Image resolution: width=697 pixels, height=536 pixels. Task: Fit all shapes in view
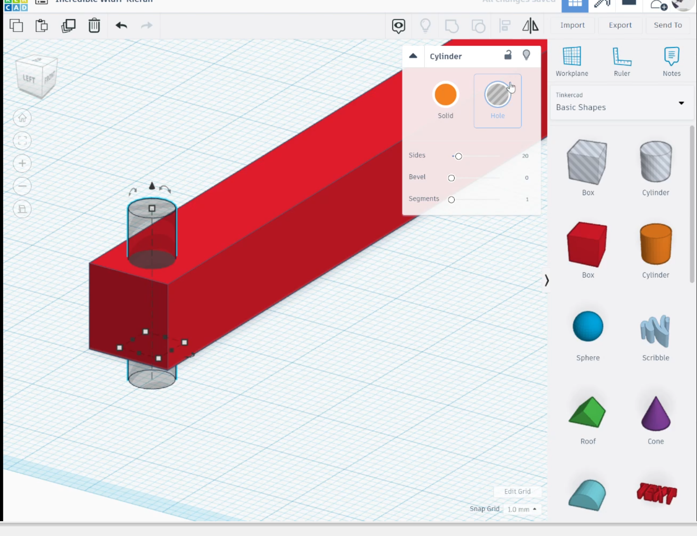tap(22, 140)
